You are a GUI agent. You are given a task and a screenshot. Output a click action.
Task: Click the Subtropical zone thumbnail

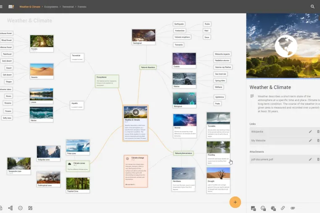click(x=48, y=178)
